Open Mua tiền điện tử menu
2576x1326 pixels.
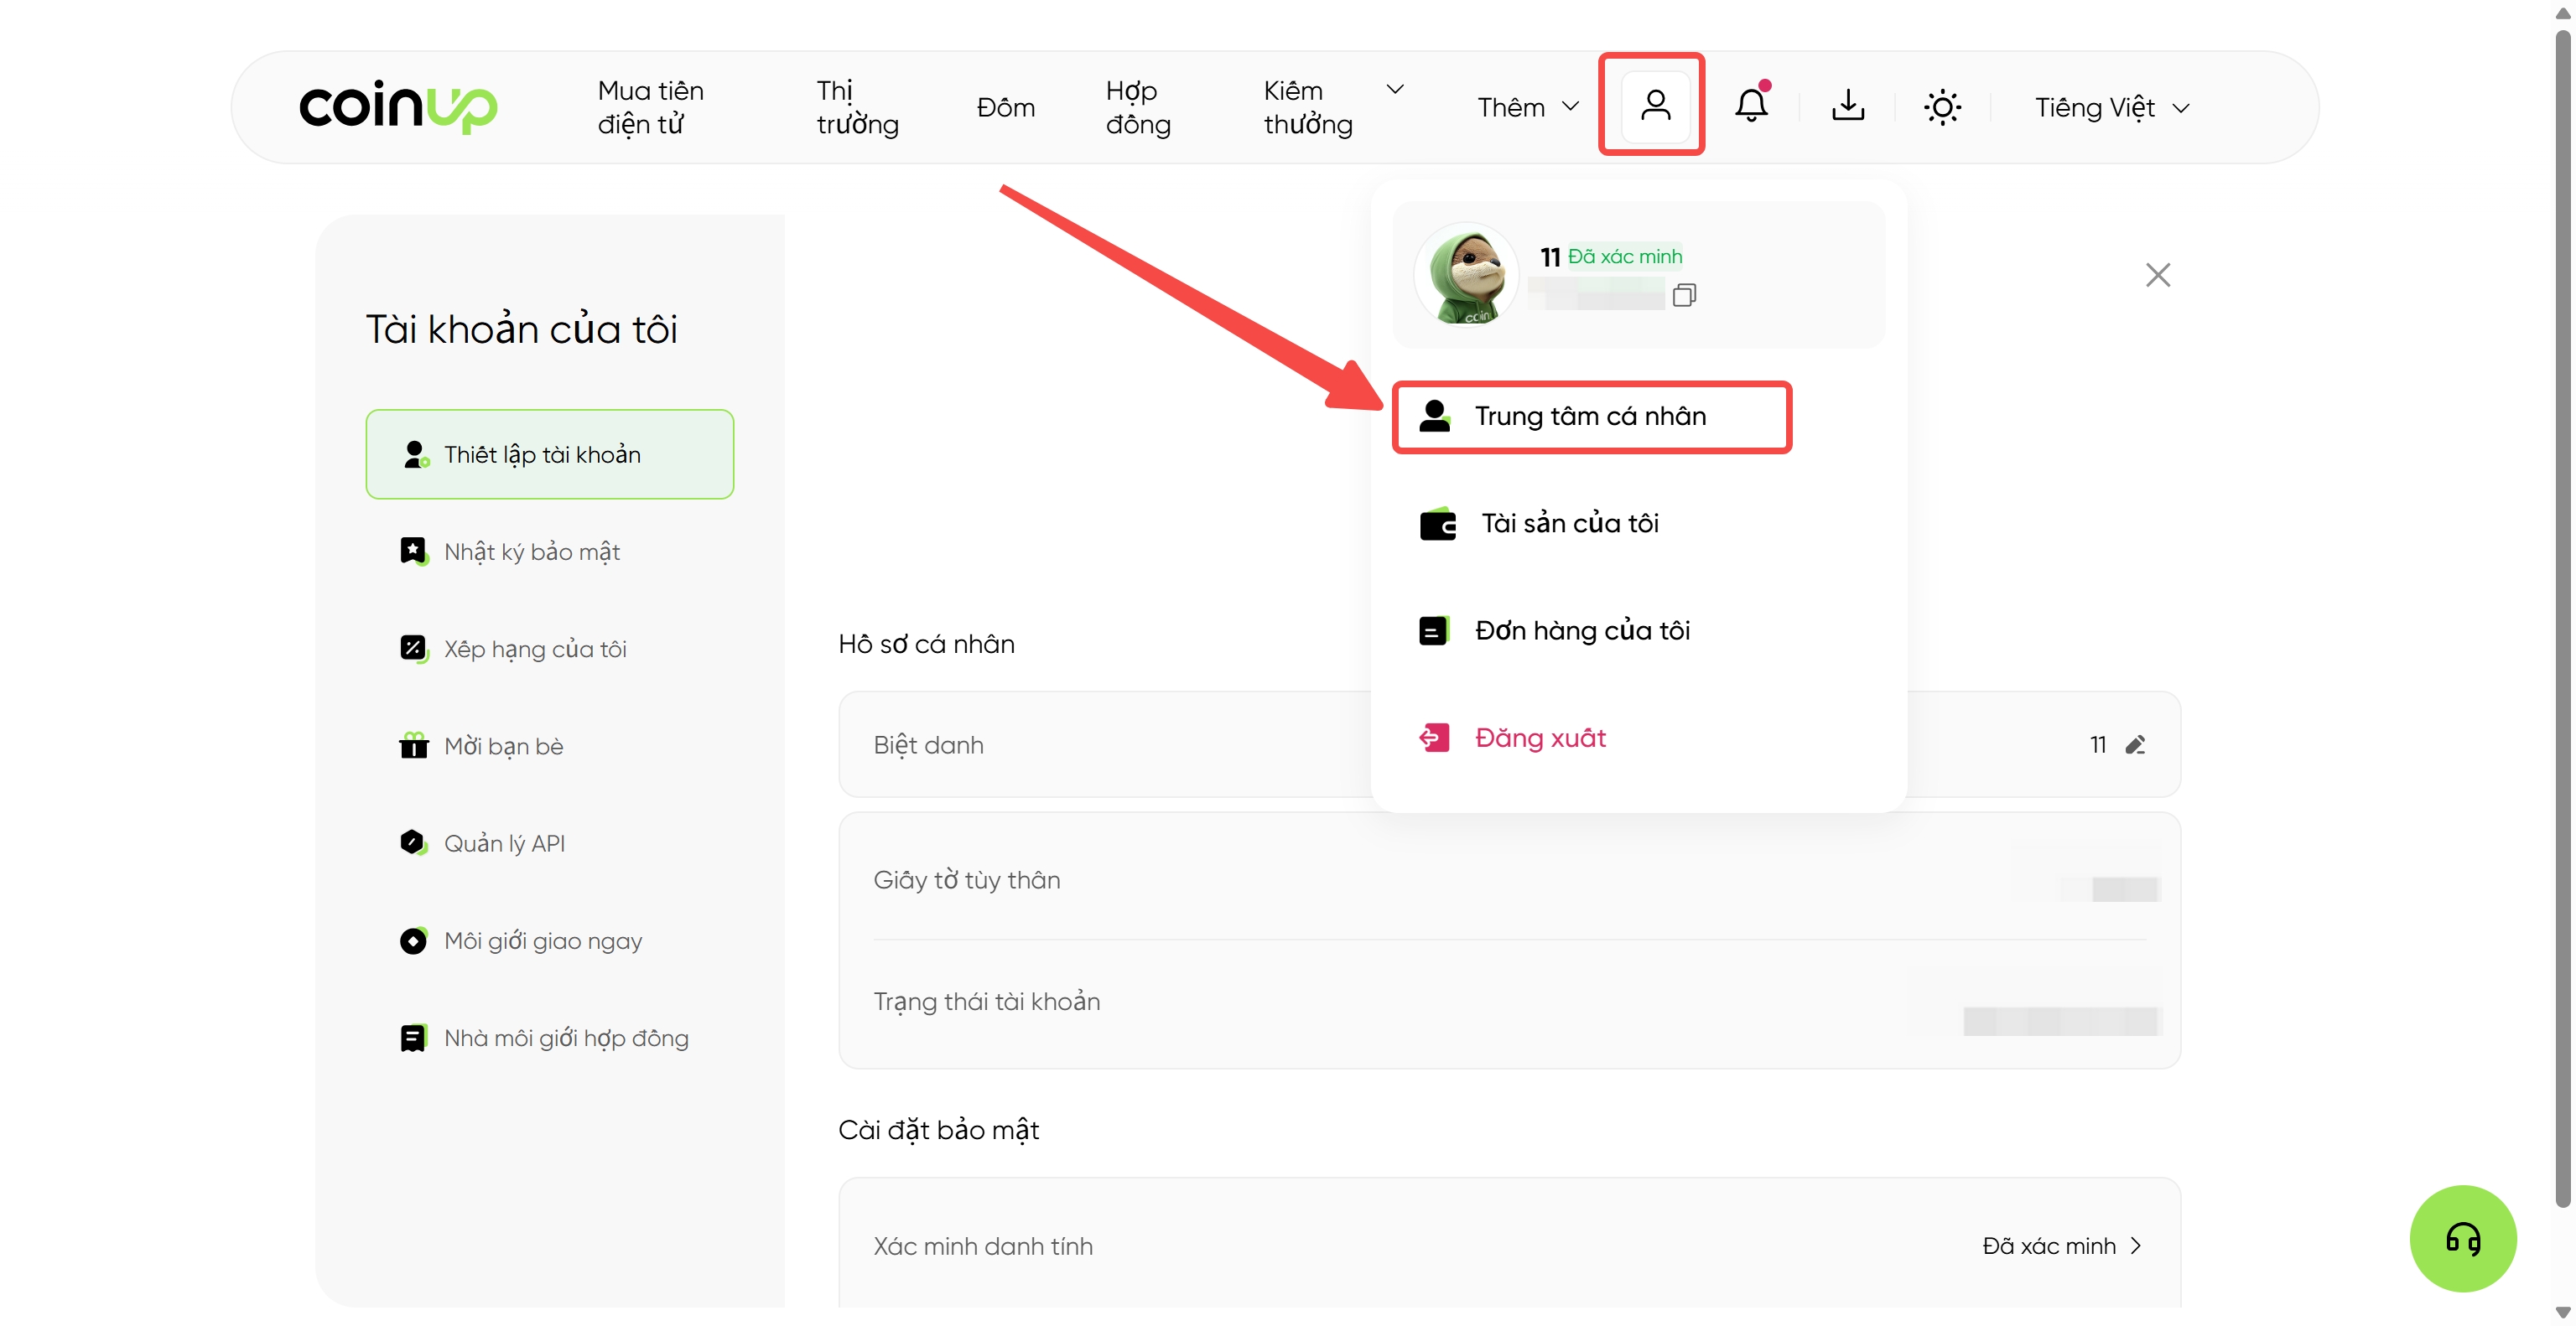click(650, 107)
